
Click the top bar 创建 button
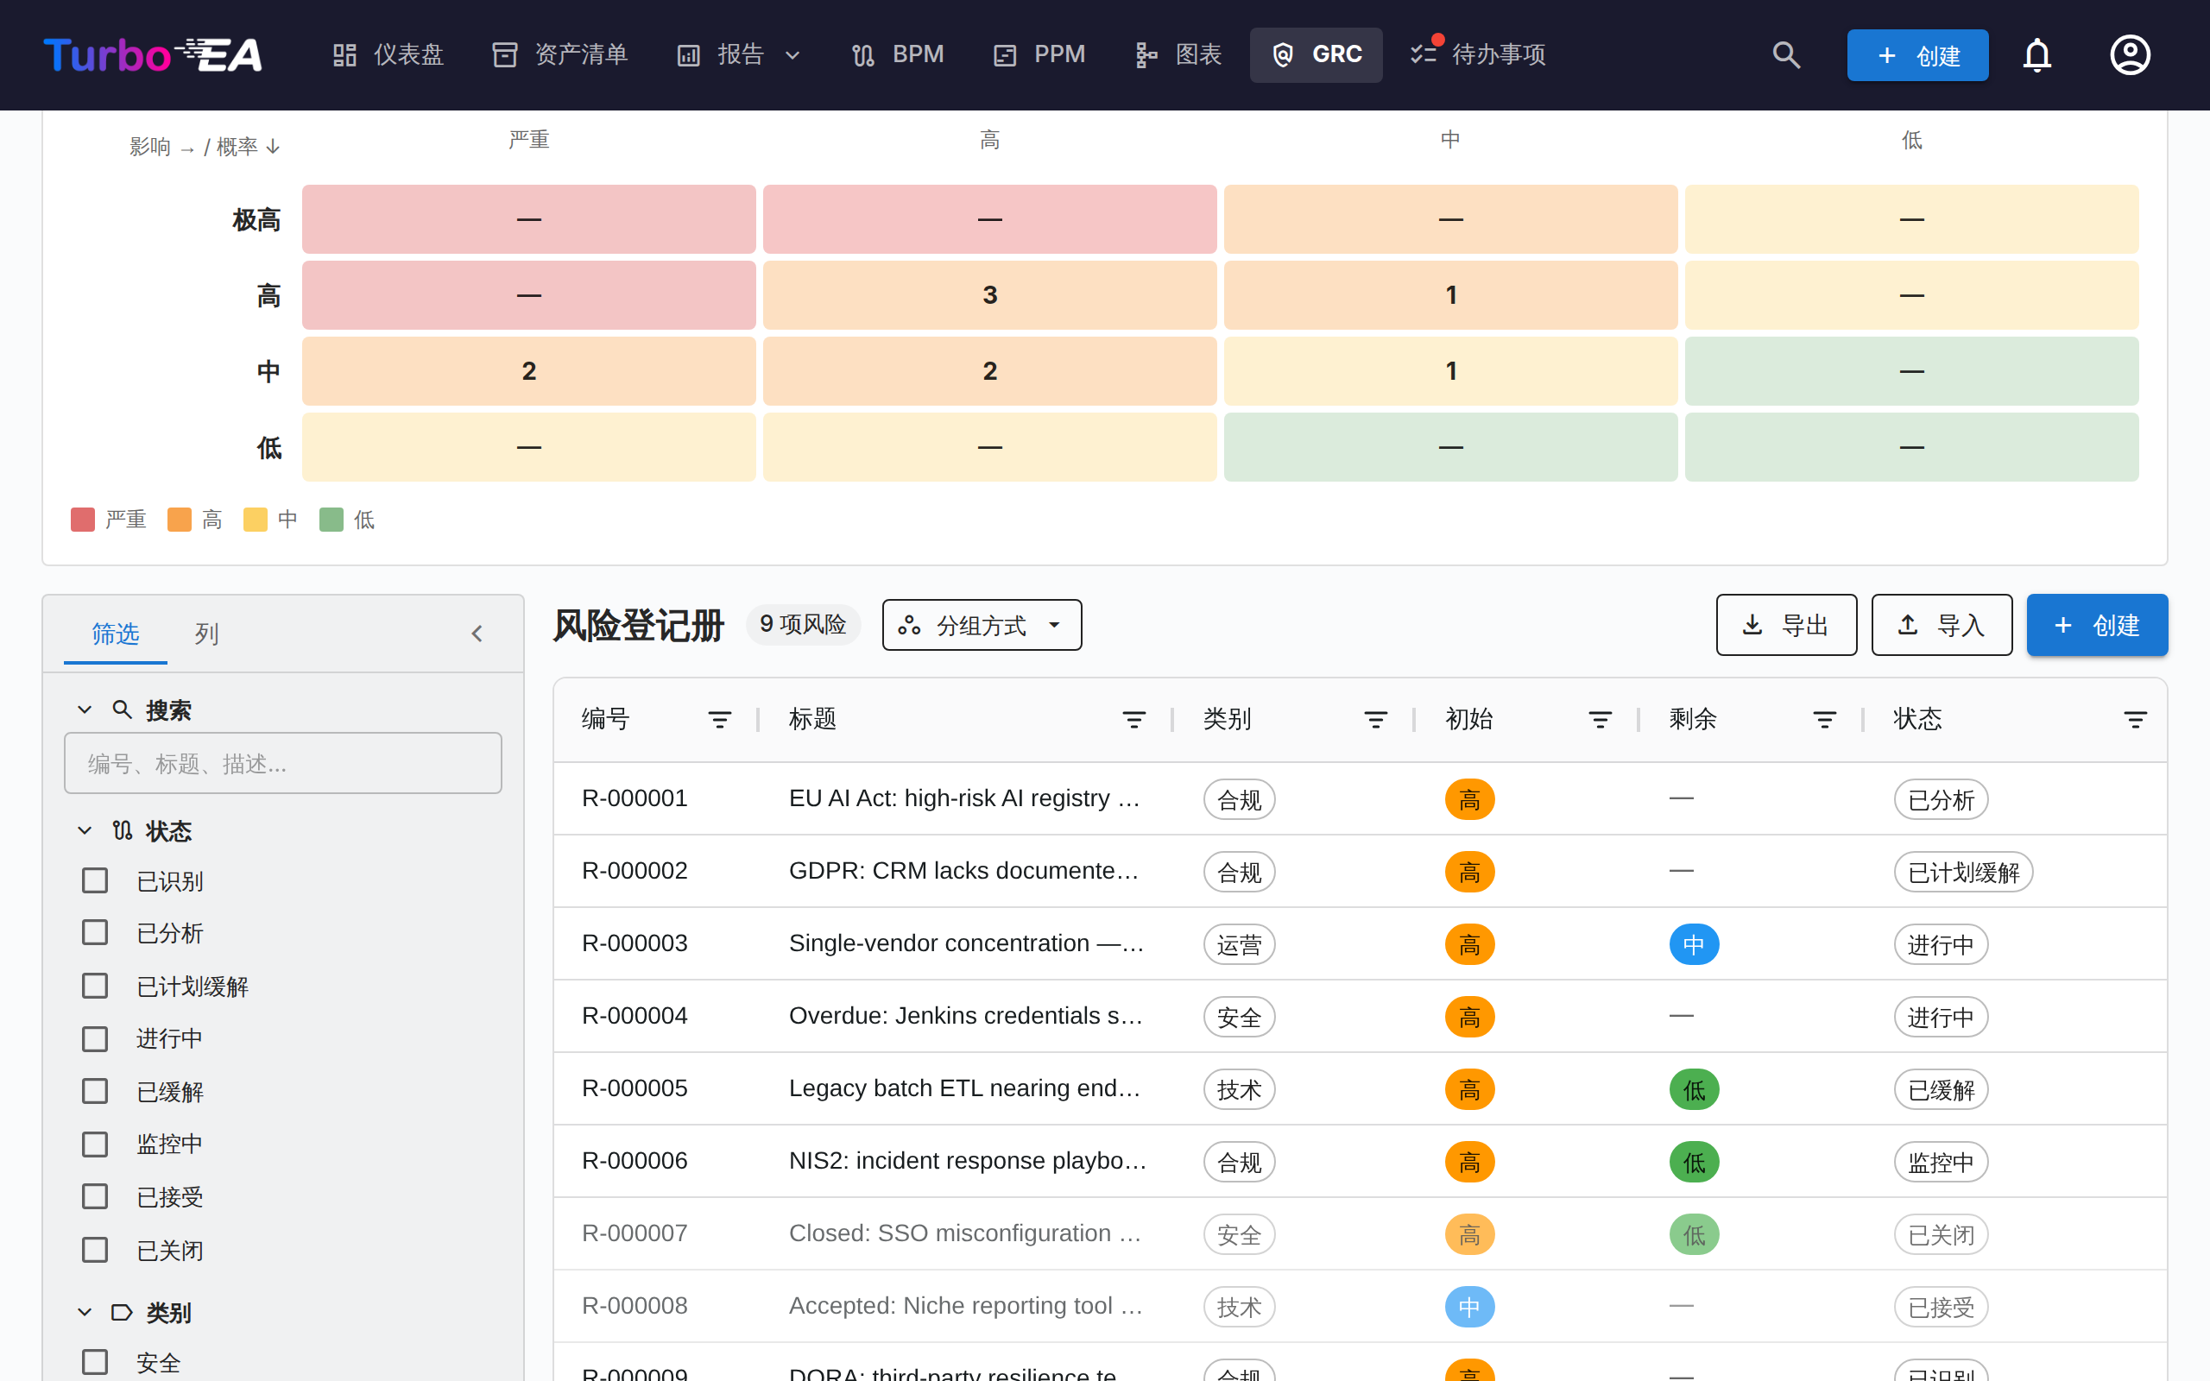tap(1916, 54)
